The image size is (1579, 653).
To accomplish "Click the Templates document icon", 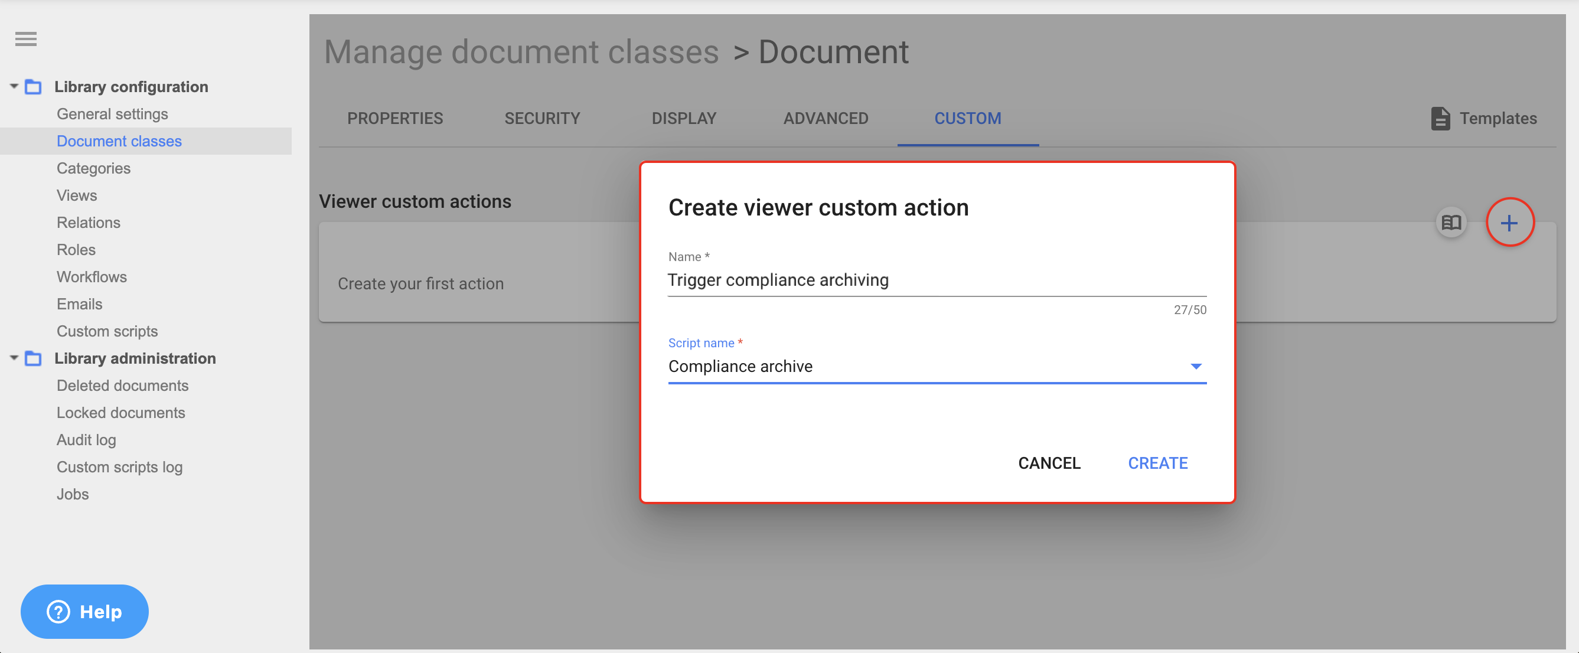I will tap(1440, 118).
